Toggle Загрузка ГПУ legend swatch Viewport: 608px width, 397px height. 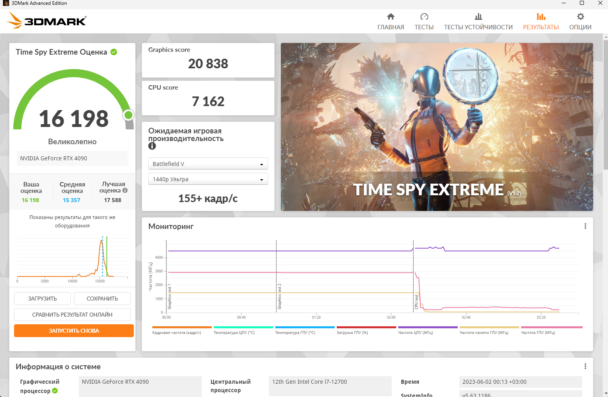tap(366, 327)
